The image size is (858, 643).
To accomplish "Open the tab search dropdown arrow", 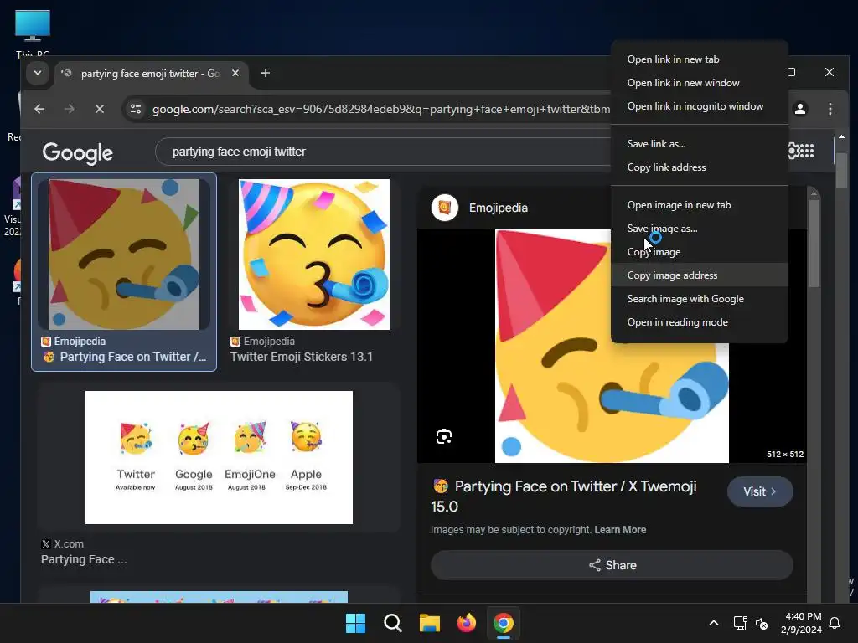I will 37,73.
